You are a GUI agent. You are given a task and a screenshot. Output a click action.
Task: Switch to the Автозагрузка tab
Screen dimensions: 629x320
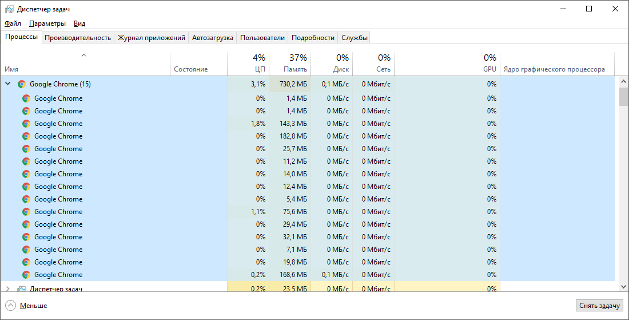213,38
